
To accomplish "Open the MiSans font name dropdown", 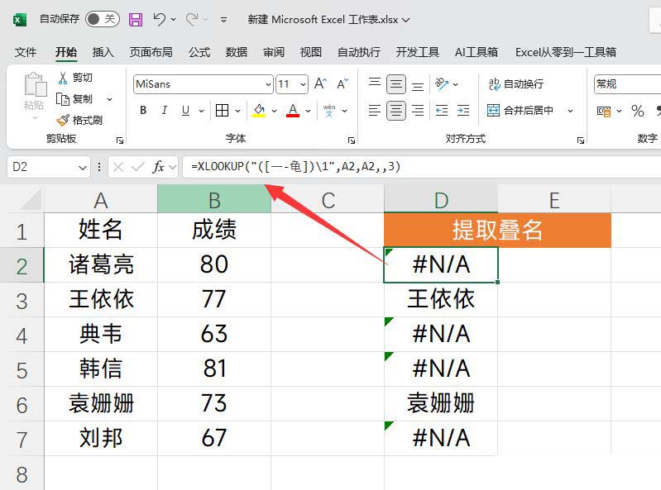I will click(268, 84).
